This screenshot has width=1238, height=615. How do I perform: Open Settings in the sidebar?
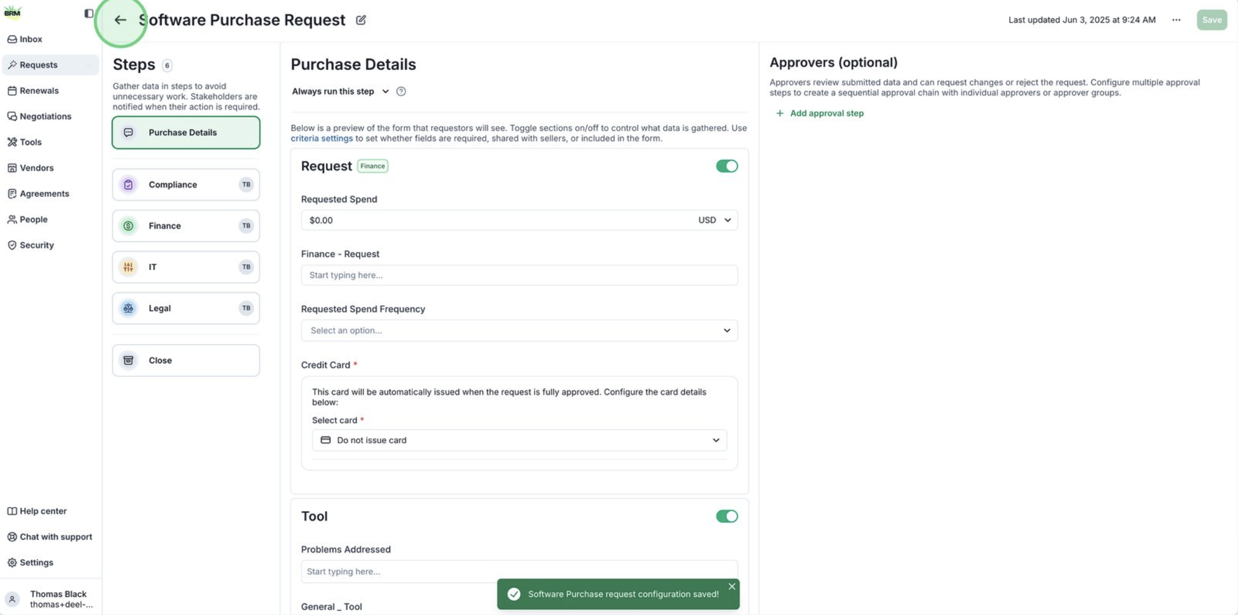coord(50,562)
